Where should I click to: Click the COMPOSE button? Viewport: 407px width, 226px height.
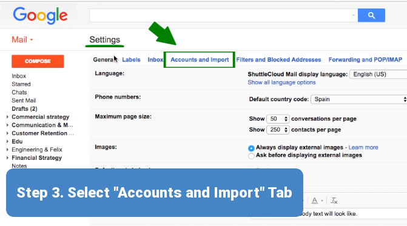(38, 61)
